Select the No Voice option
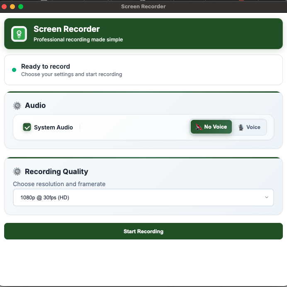Viewport: 287px width, 287px height. pos(211,127)
